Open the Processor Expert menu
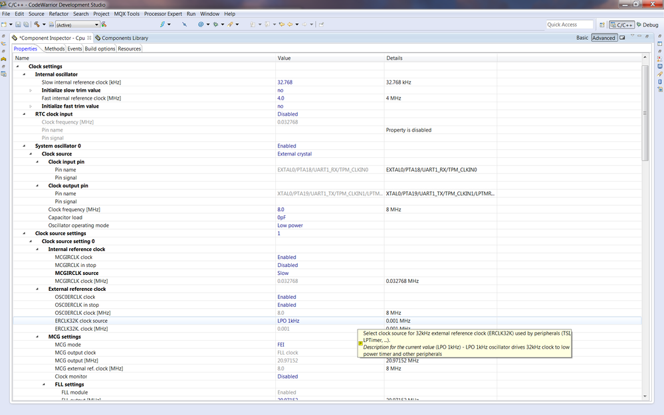 pyautogui.click(x=163, y=14)
